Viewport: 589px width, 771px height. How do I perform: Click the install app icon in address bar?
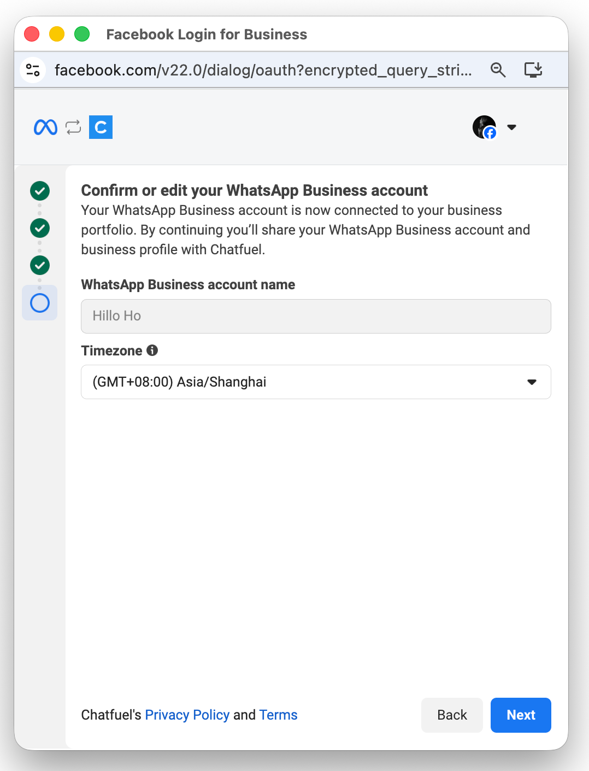533,70
